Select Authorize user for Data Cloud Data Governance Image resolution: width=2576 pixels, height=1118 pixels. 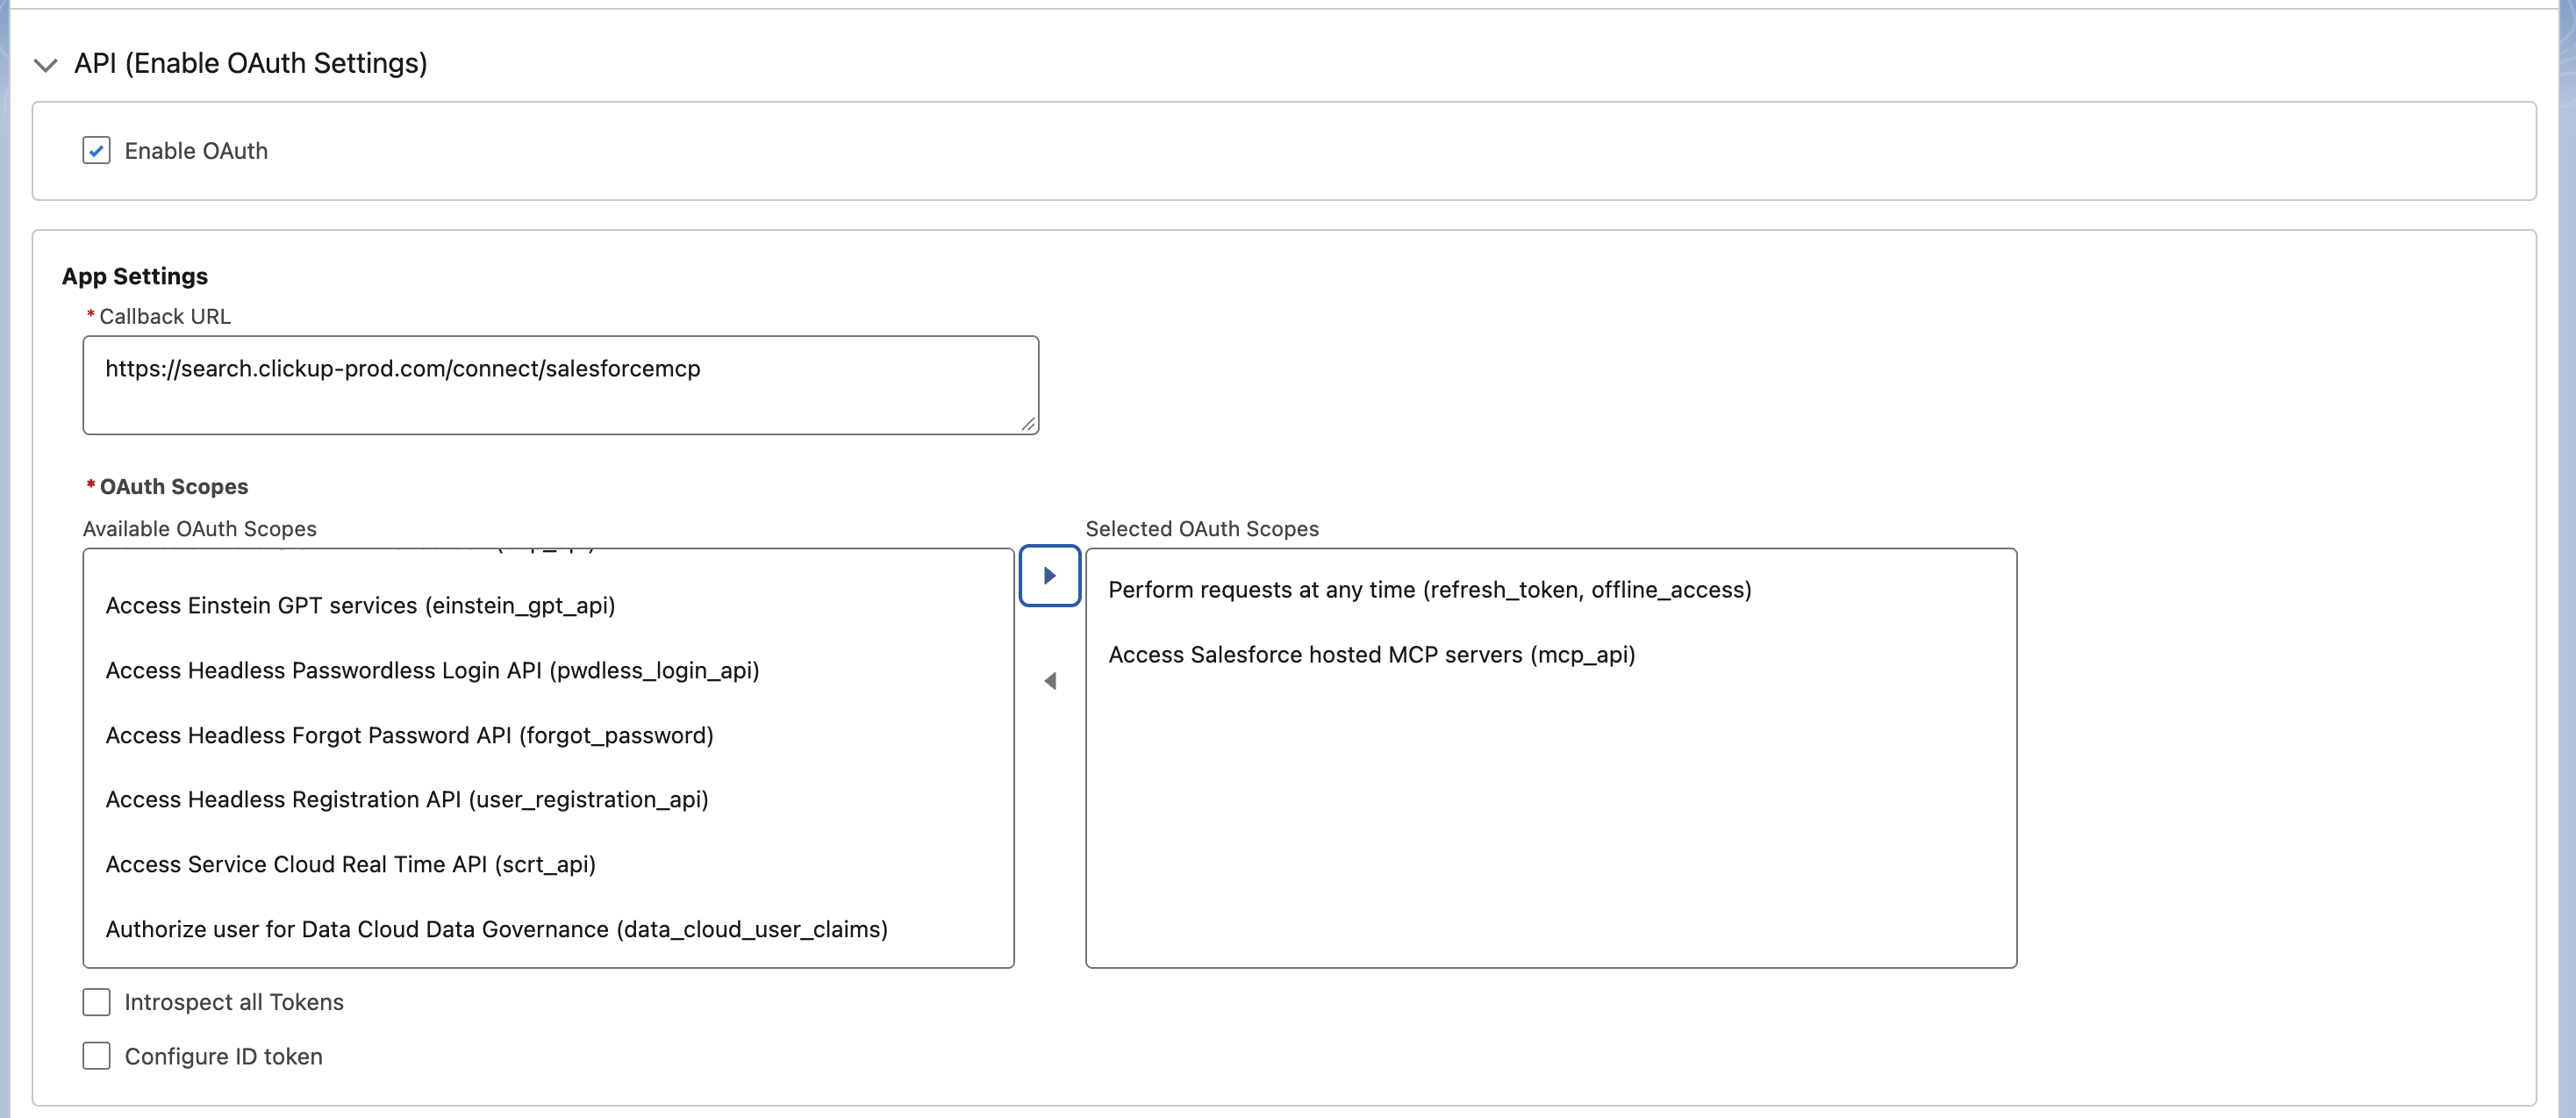(496, 929)
